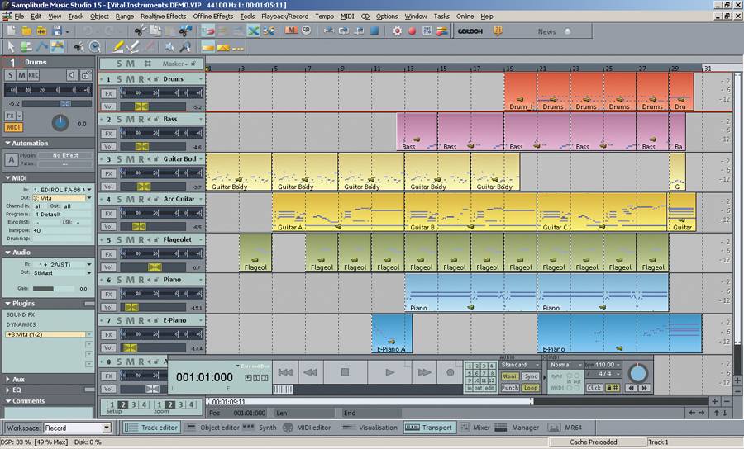Click the Rewind button in transport
This screenshot has width=744, height=449.
click(310, 372)
